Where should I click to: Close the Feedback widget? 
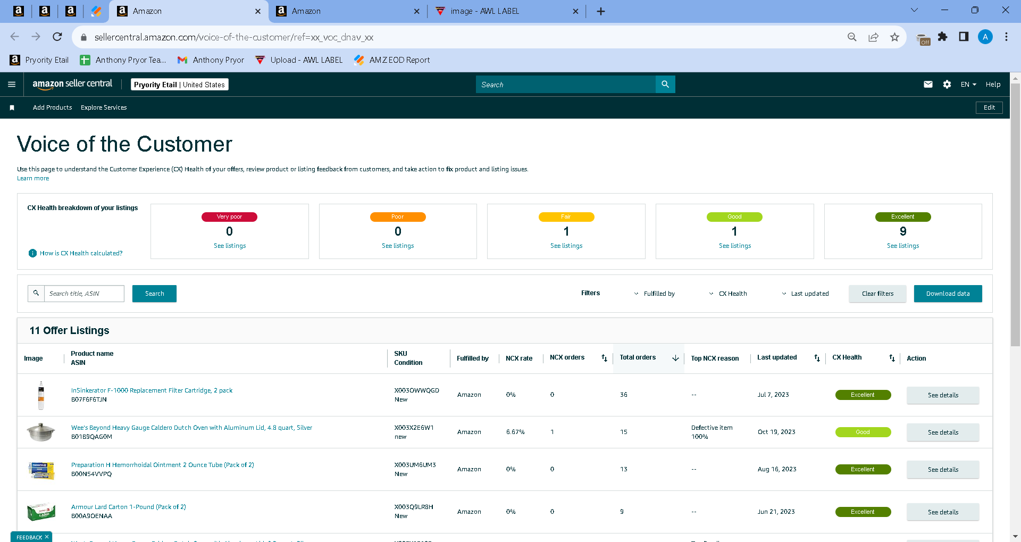coord(47,537)
